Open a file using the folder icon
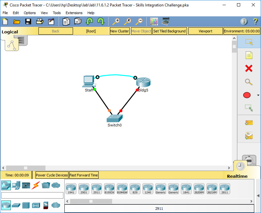This screenshot has width=261, height=213. (x=17, y=22)
